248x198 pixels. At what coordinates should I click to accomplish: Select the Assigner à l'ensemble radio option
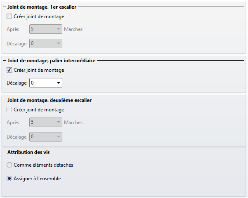(10, 179)
